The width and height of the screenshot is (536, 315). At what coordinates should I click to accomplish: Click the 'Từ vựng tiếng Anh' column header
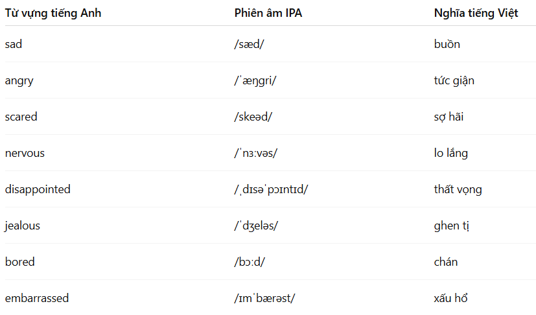(53, 13)
